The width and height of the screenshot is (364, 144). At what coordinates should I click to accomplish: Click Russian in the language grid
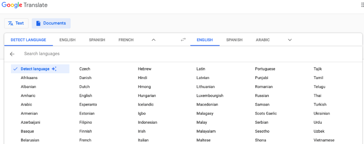[x=262, y=96]
